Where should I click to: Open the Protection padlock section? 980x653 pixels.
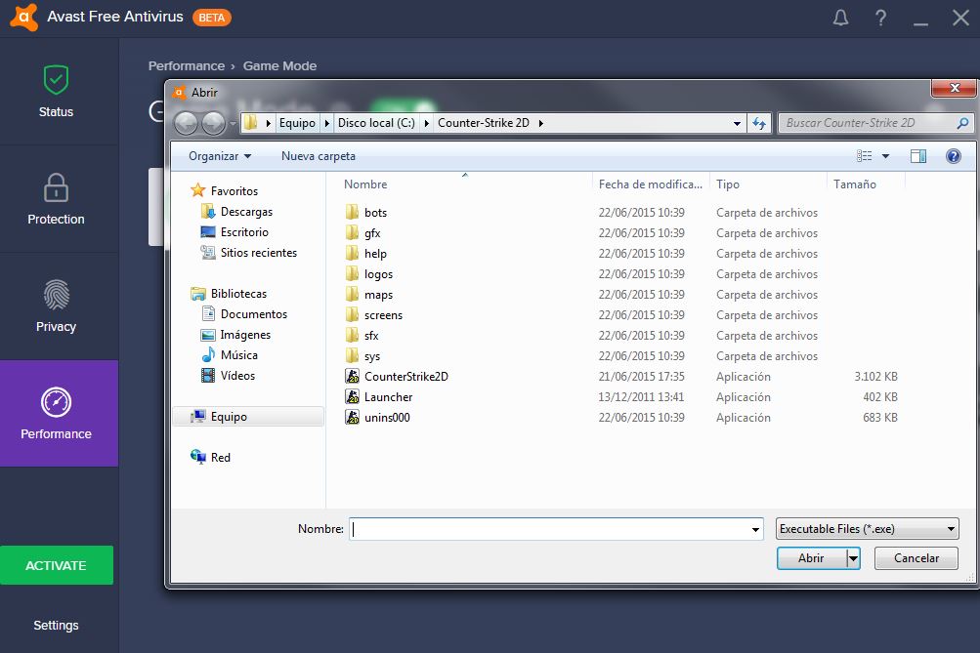pyautogui.click(x=56, y=199)
